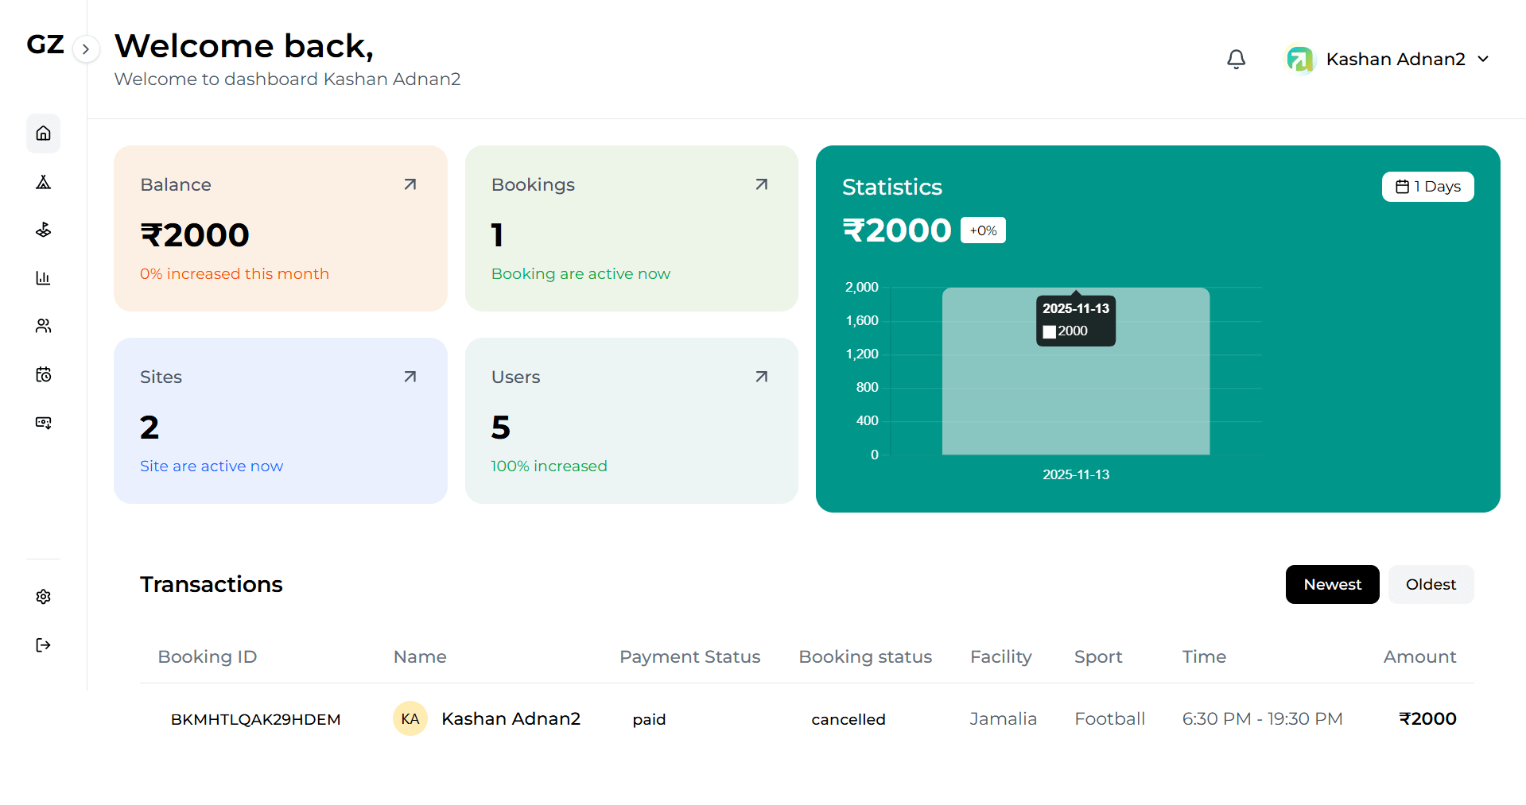This screenshot has height=805, width=1526.
Task: Open the cash withdrawal icon in sidebar
Action: point(44,423)
